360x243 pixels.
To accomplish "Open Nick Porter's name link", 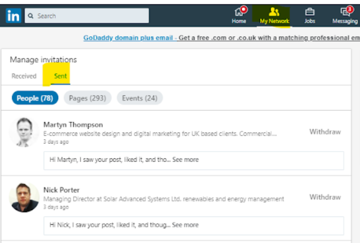I will [62, 190].
